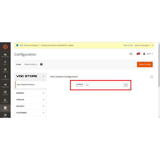The image size is (160, 160).
Task: Open the Customers sidebar icon
Action: tap(5, 78)
